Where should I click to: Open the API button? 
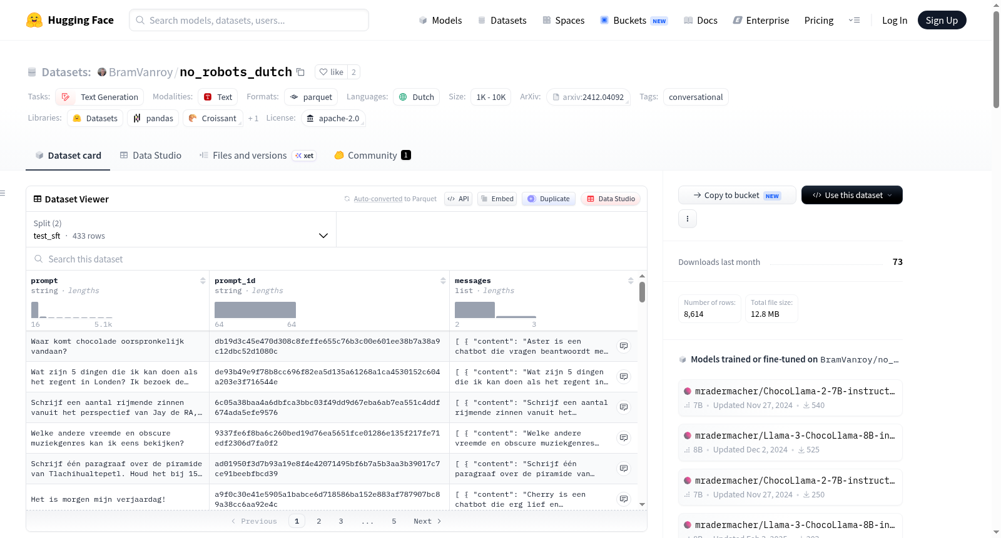coord(458,199)
